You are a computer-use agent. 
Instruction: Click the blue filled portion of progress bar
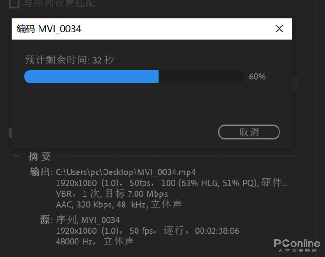point(91,77)
